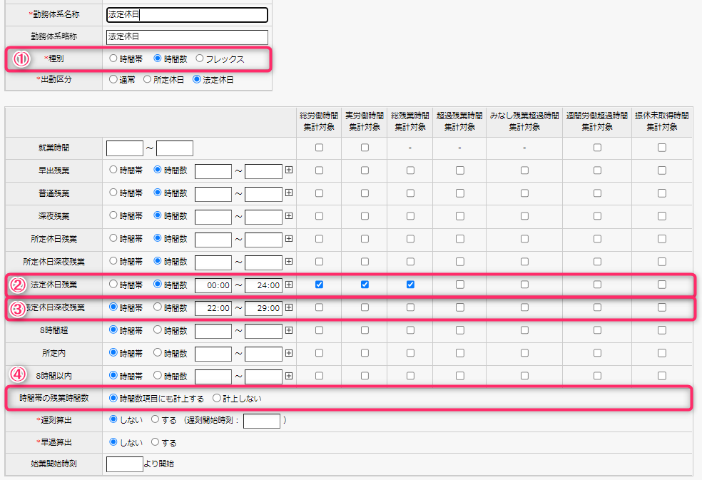Viewport: 702px width, 480px height.
Task: Click the 始業開始時刻 input field
Action: 124,464
